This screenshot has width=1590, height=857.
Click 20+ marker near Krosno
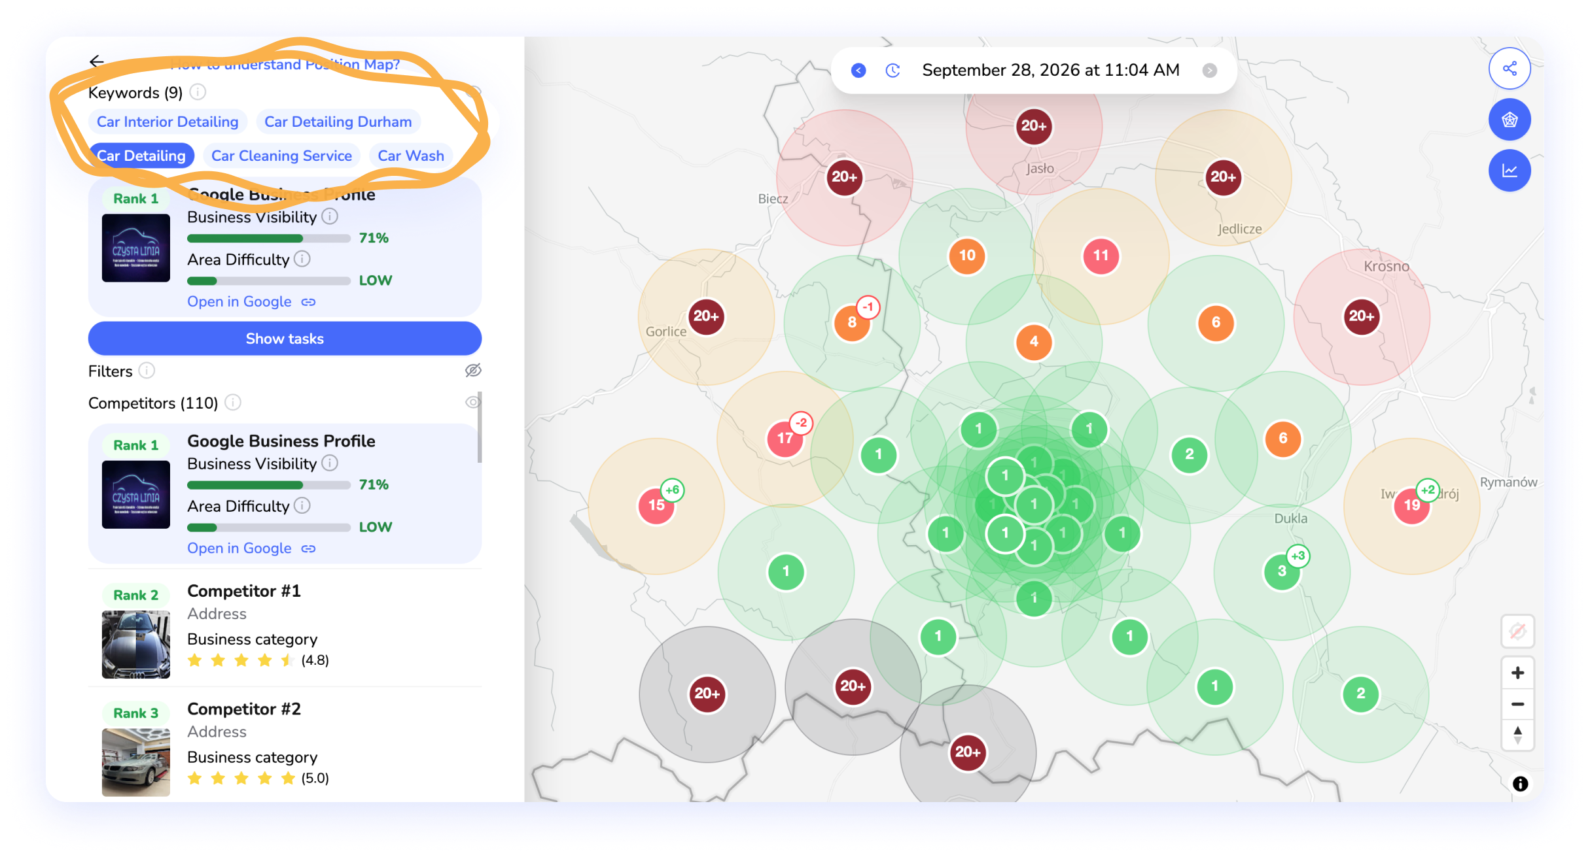point(1362,316)
